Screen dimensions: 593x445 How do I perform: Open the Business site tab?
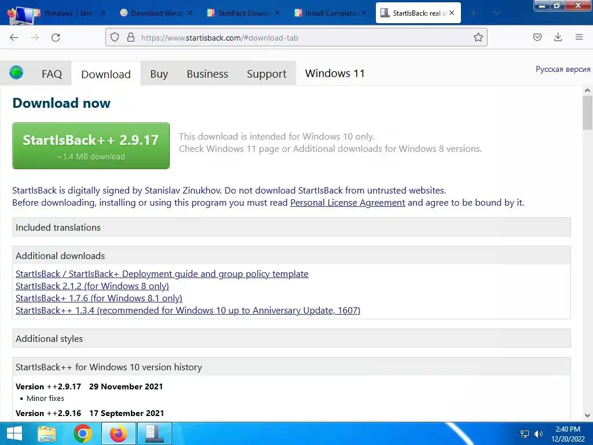point(207,74)
